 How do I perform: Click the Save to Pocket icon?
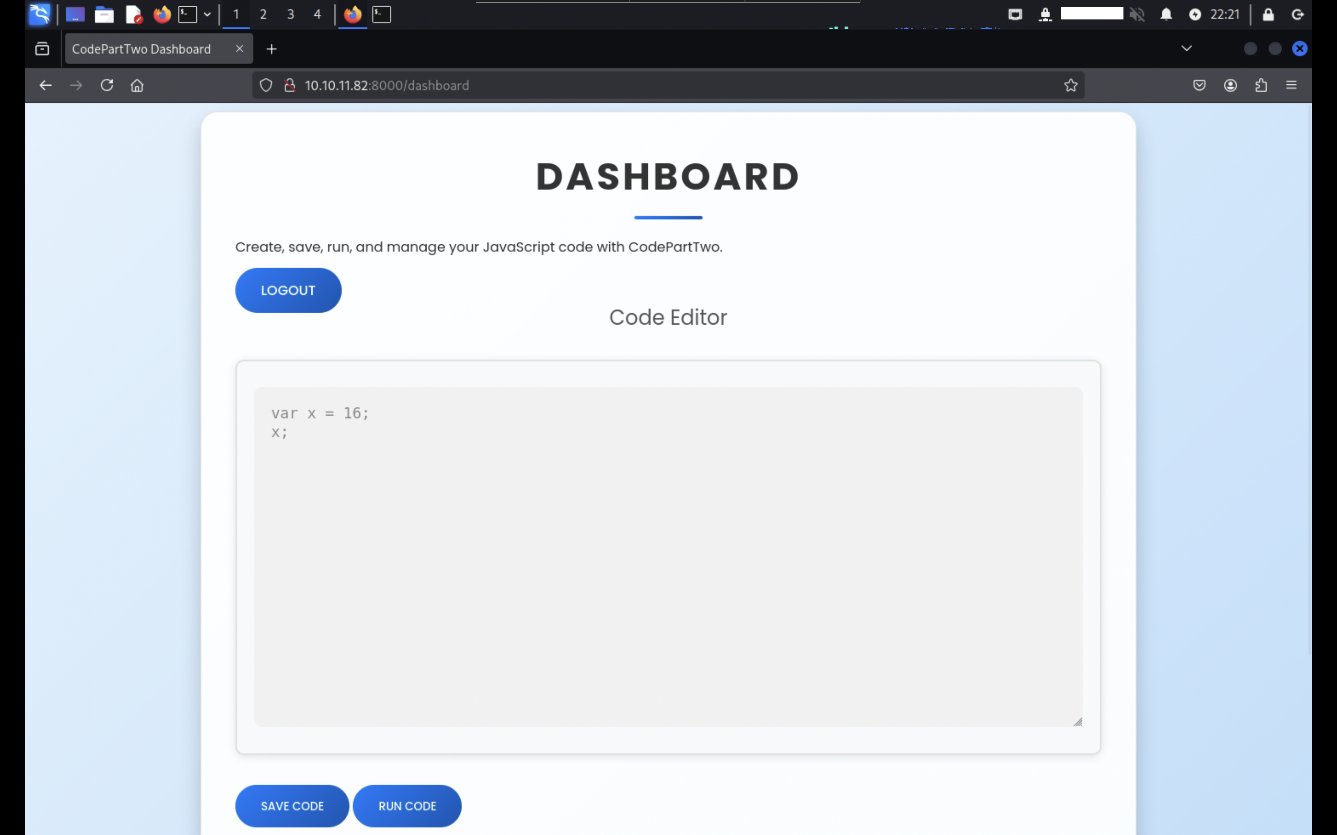(x=1199, y=85)
